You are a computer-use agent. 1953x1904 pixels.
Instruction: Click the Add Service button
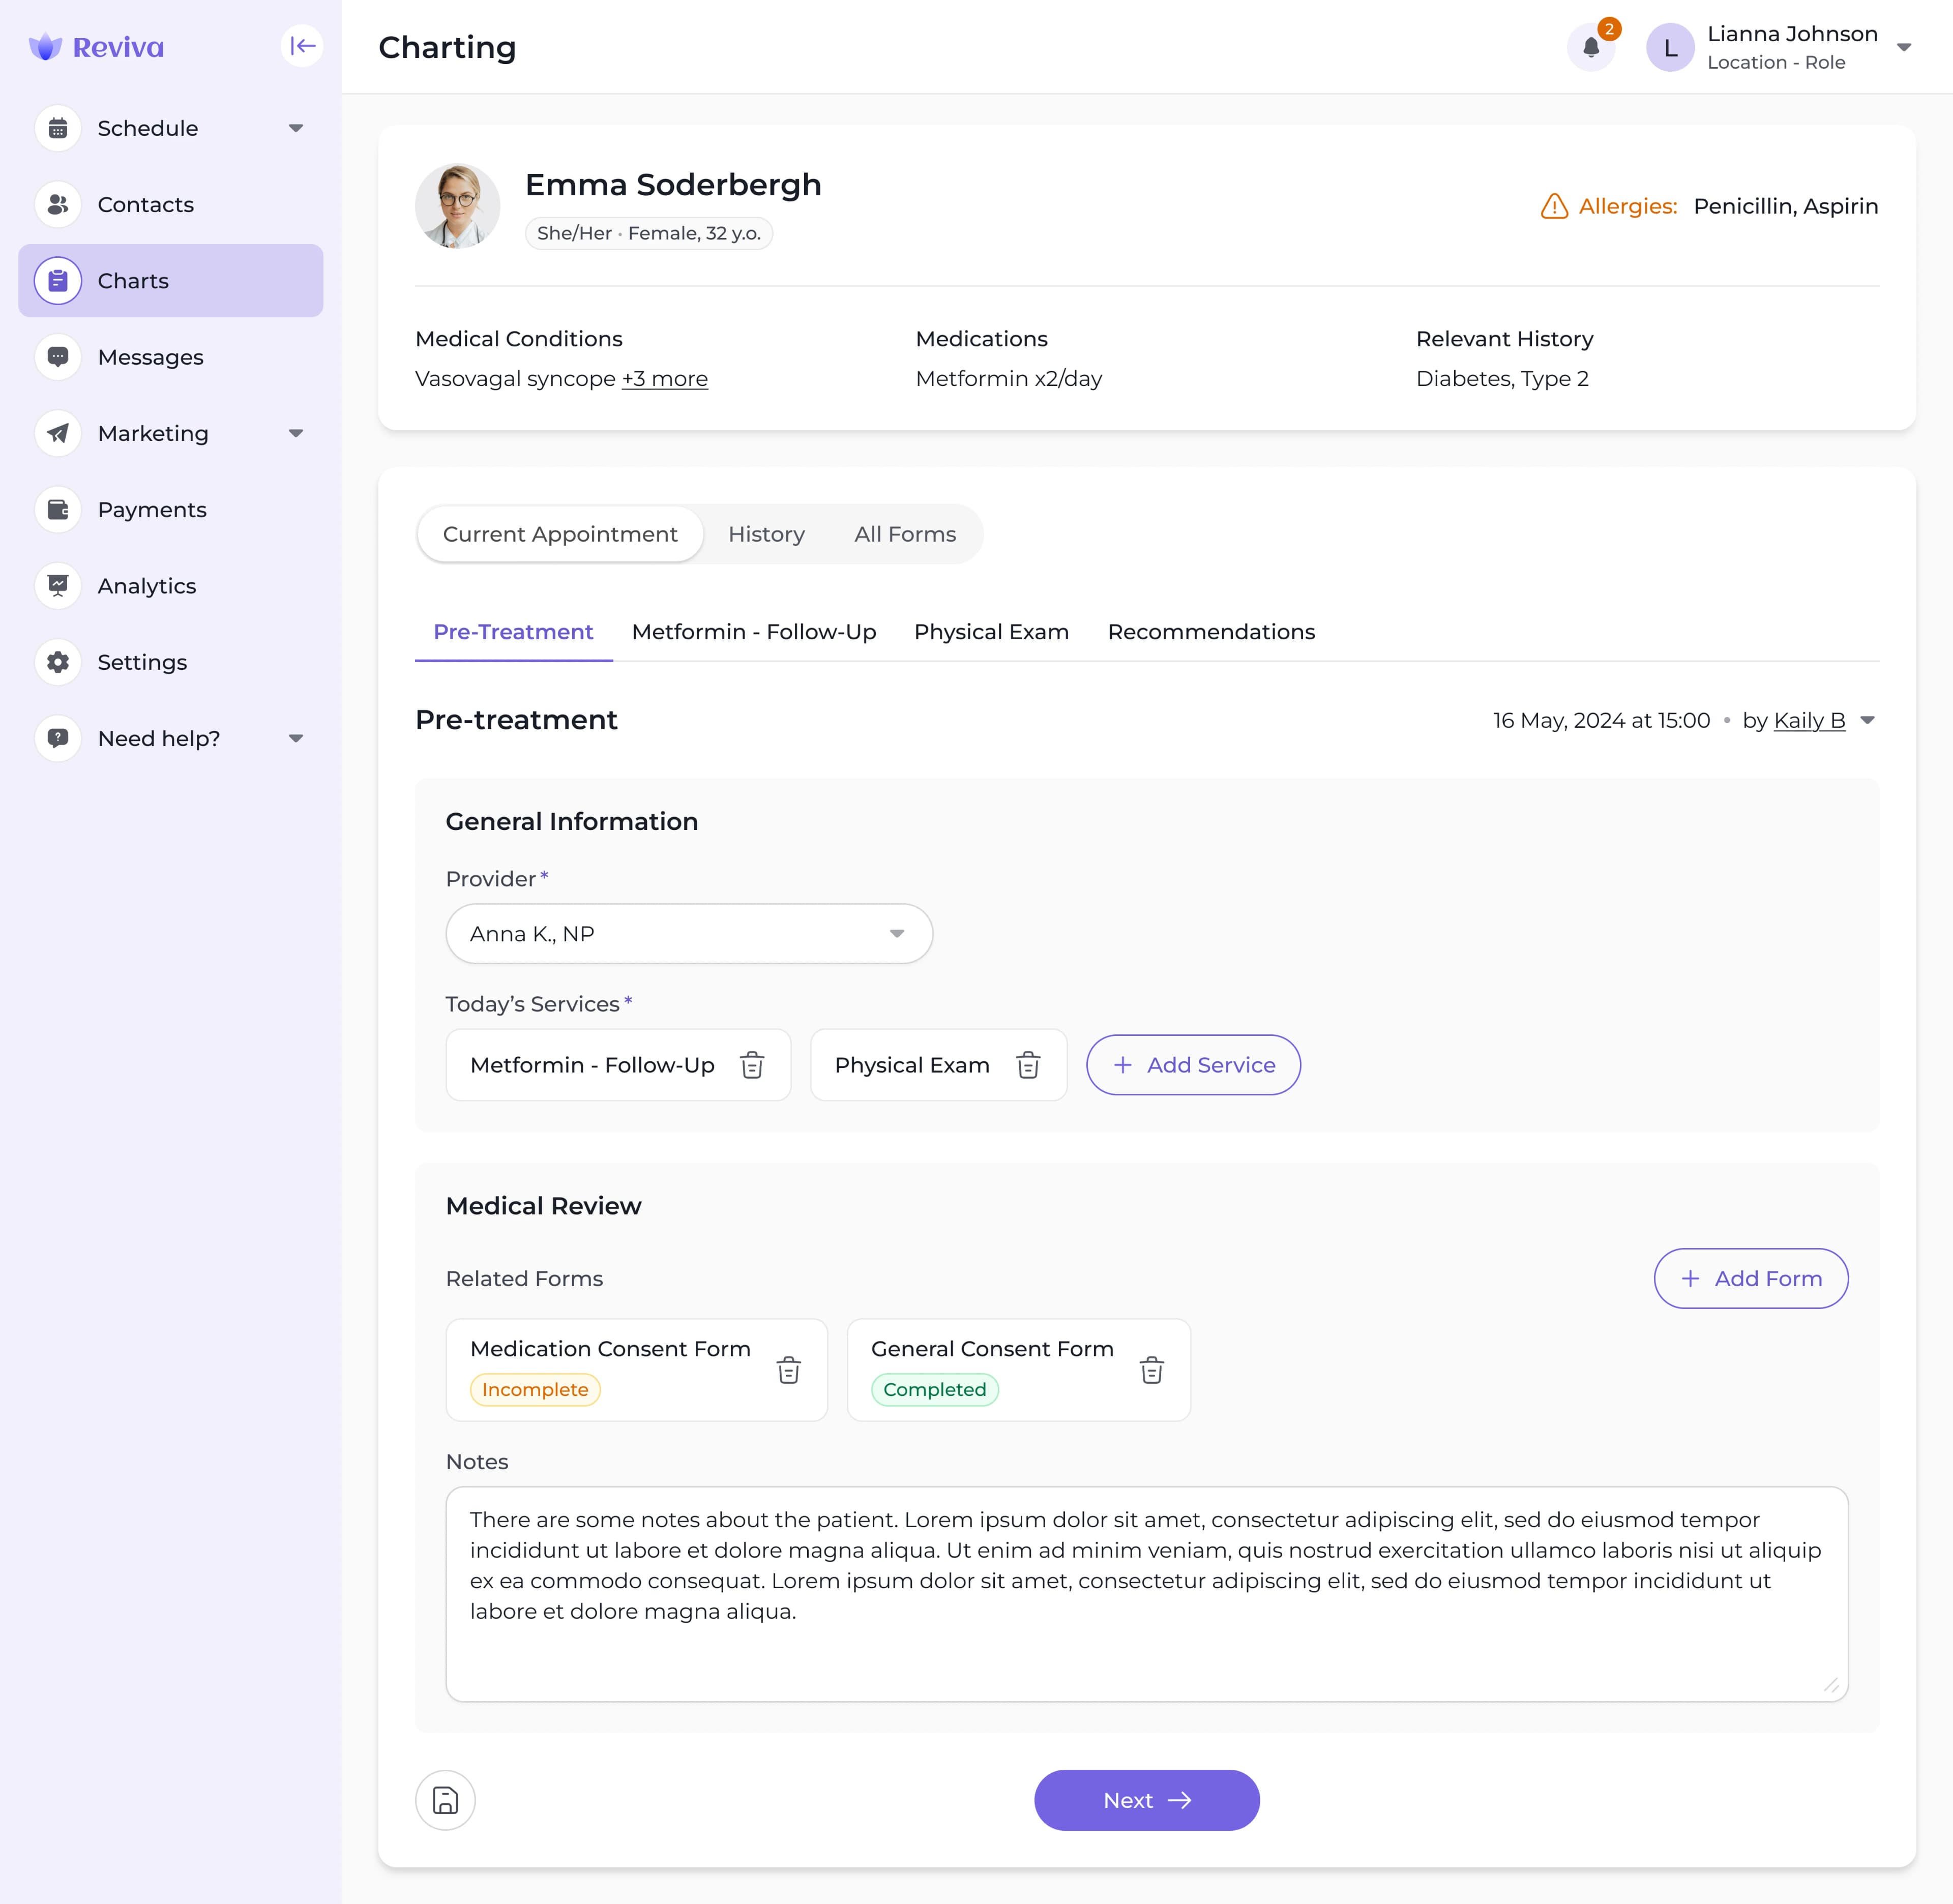[x=1193, y=1065]
